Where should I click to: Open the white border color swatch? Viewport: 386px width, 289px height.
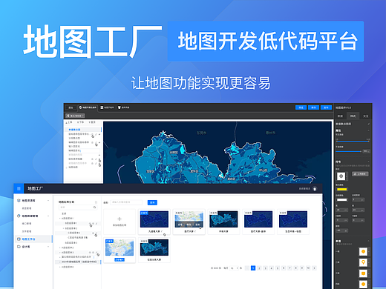[341, 199]
